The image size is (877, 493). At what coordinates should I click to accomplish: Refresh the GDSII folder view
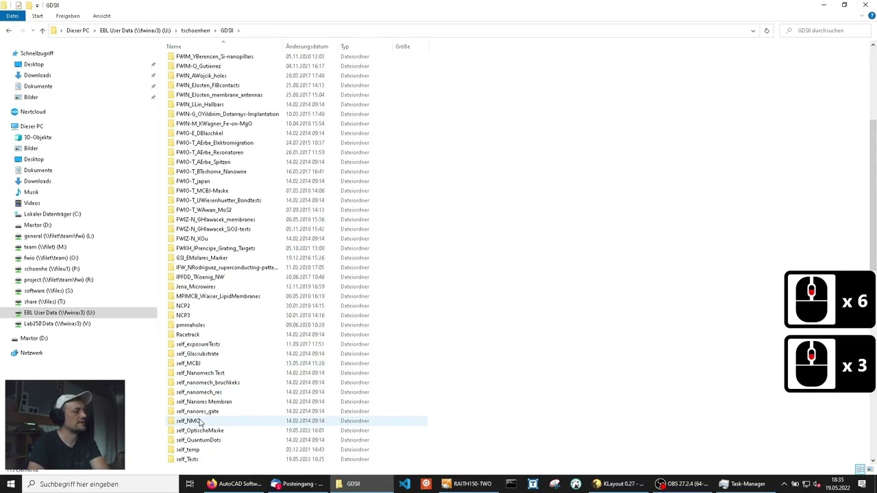pyautogui.click(x=767, y=30)
